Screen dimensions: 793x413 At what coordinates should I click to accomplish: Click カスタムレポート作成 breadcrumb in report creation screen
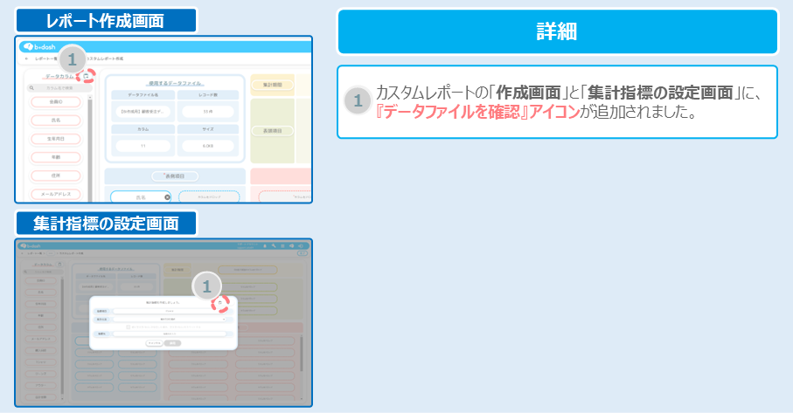104,59
